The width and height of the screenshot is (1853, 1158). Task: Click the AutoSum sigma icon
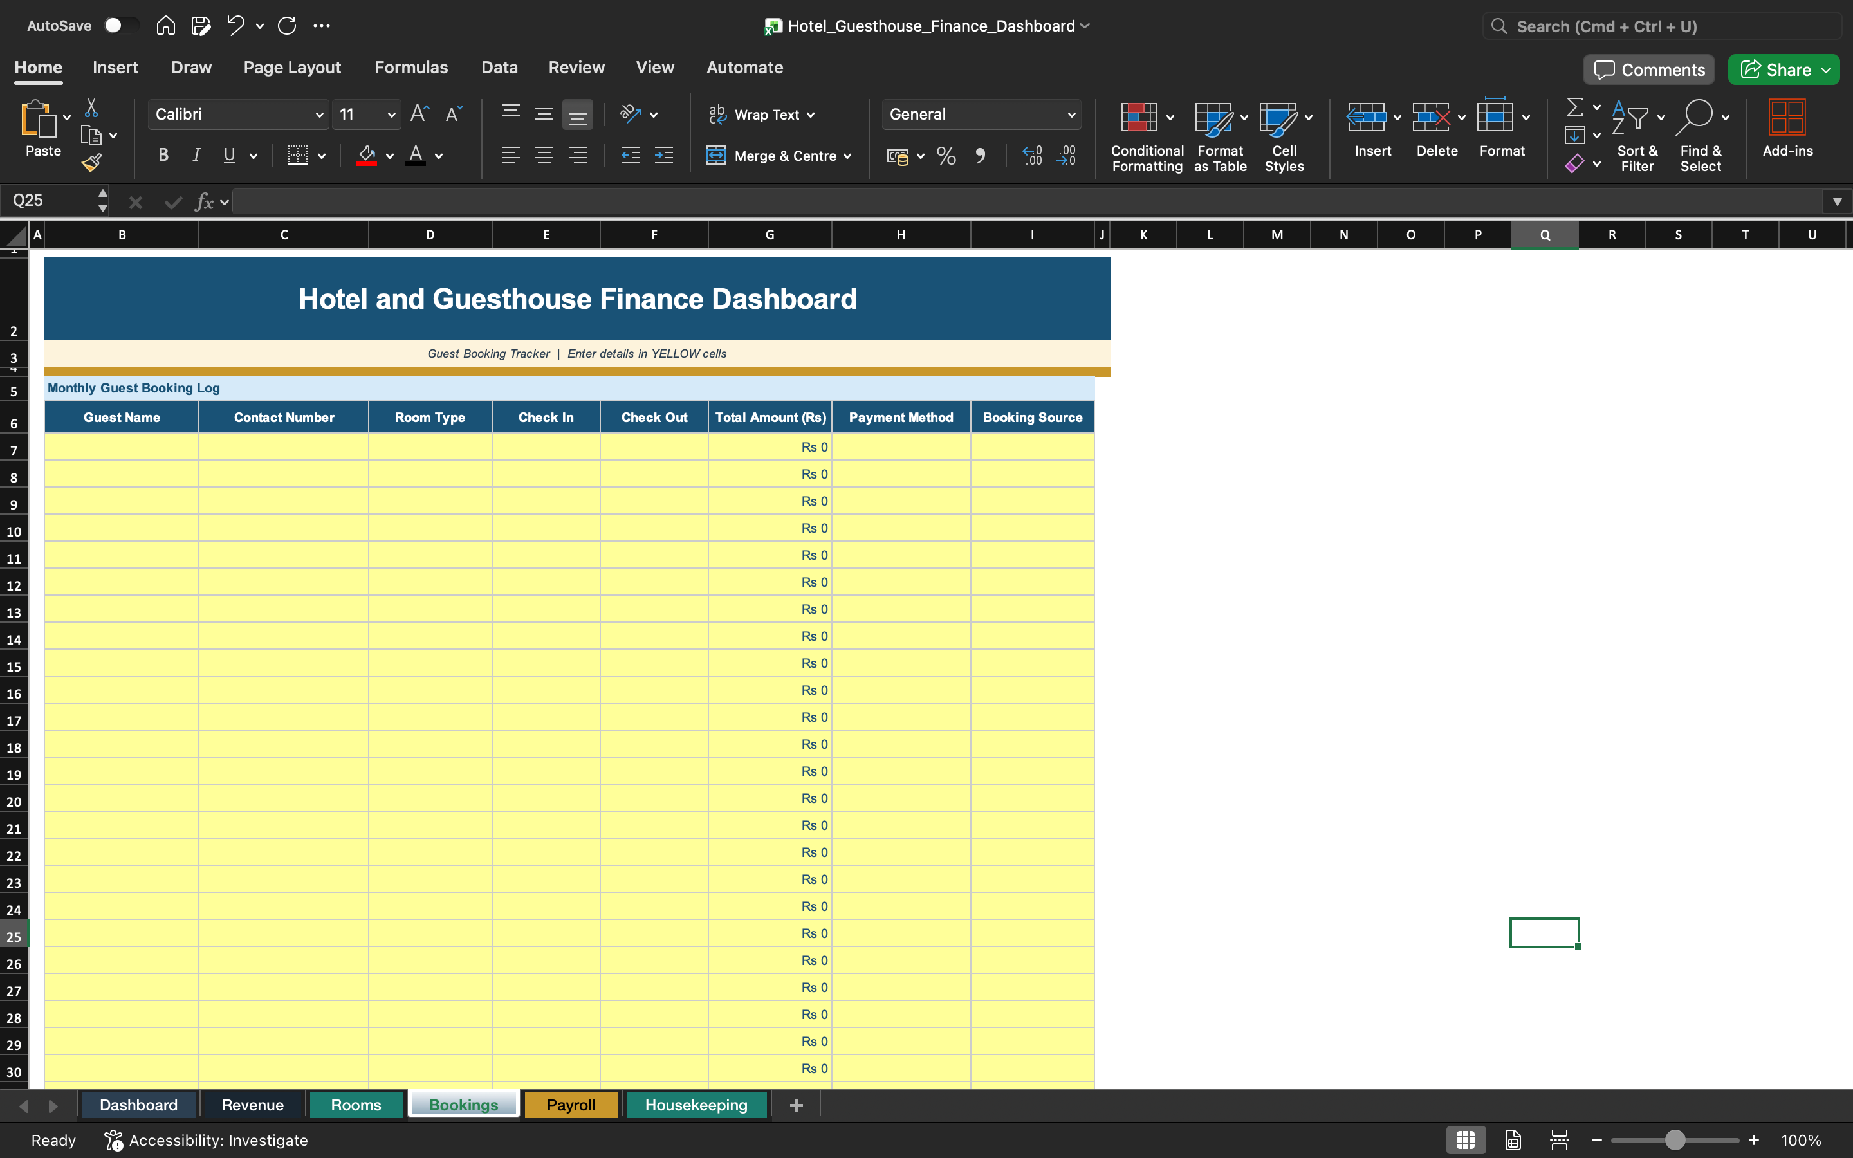click(x=1574, y=107)
